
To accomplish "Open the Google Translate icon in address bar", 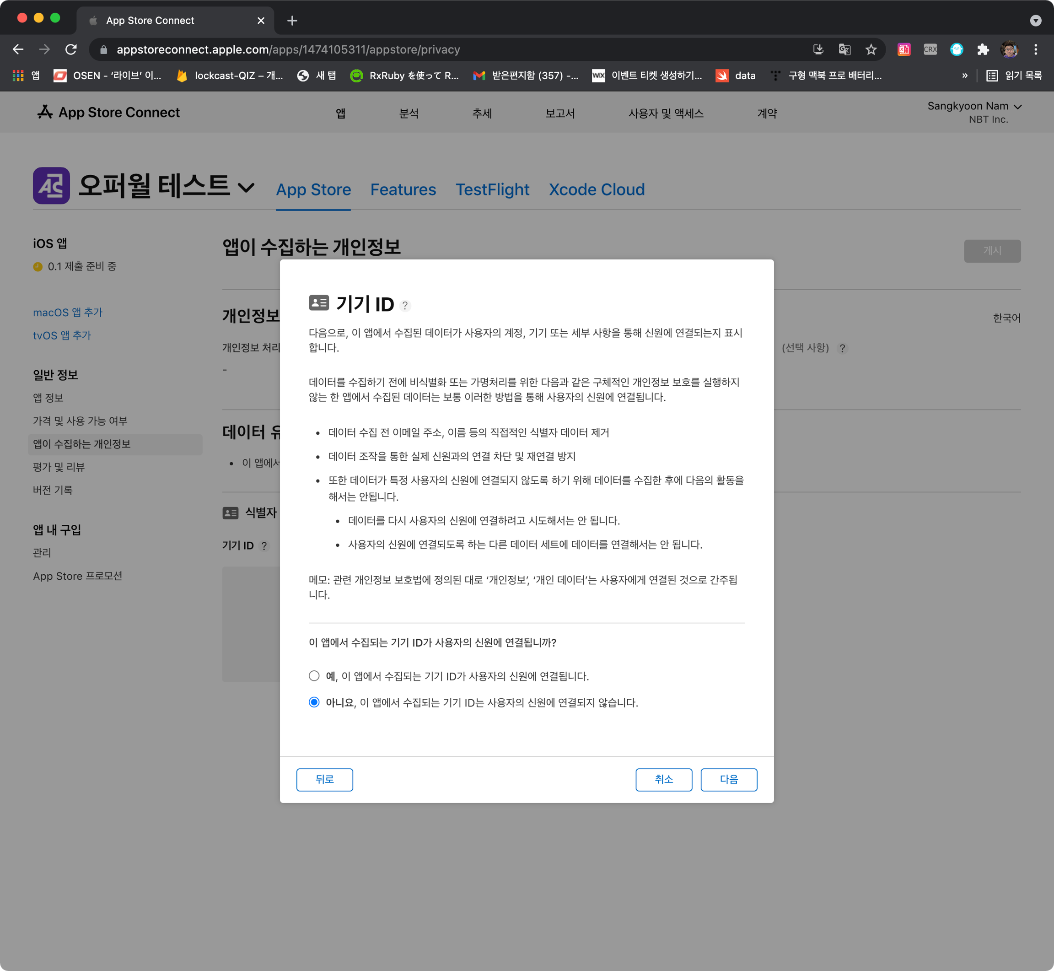I will click(x=844, y=49).
